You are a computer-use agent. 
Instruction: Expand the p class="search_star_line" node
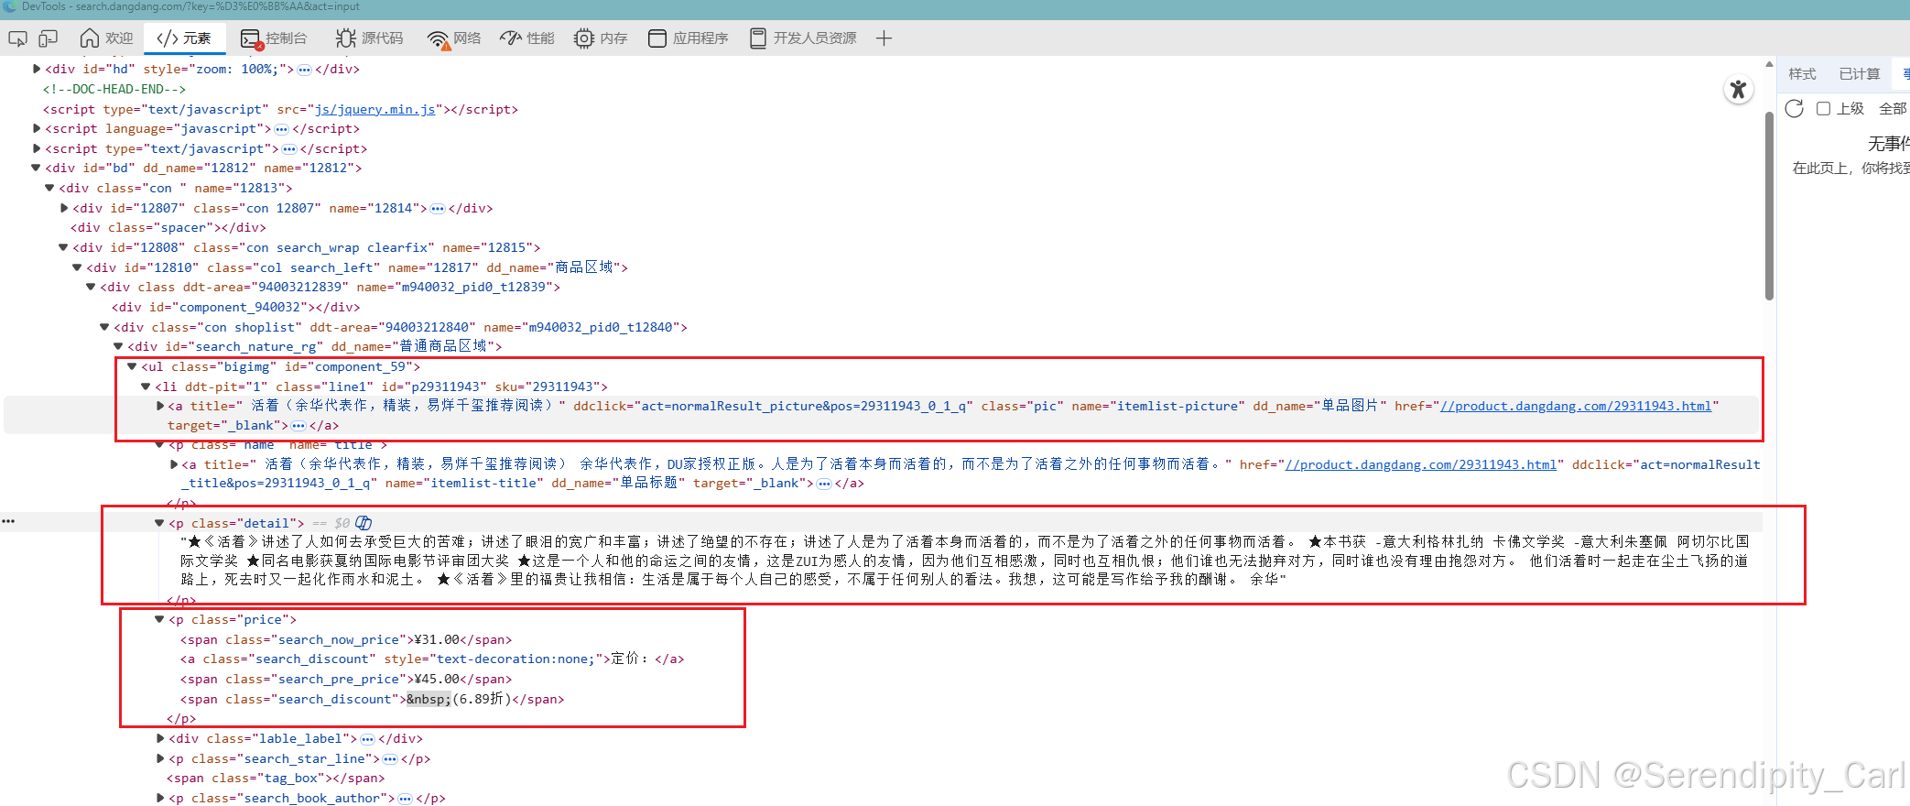pos(160,758)
